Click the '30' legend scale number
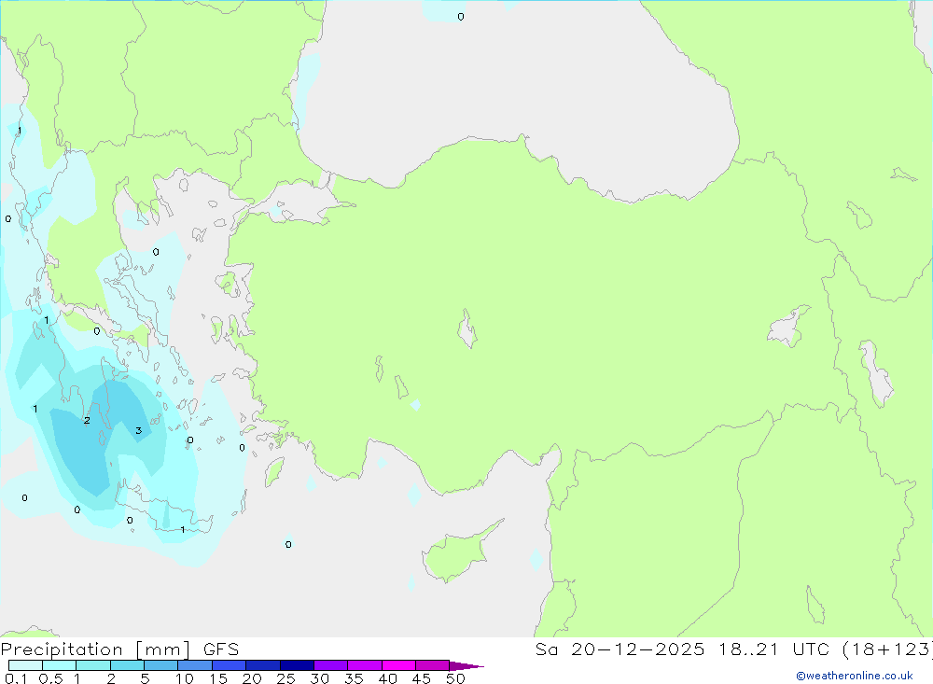The width and height of the screenshot is (933, 684). point(319,678)
